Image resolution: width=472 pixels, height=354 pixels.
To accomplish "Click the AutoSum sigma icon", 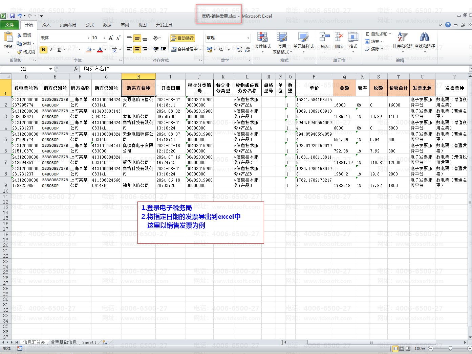I will point(367,34).
